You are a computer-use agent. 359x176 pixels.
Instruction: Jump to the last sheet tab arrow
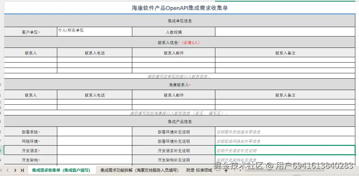point(22,170)
